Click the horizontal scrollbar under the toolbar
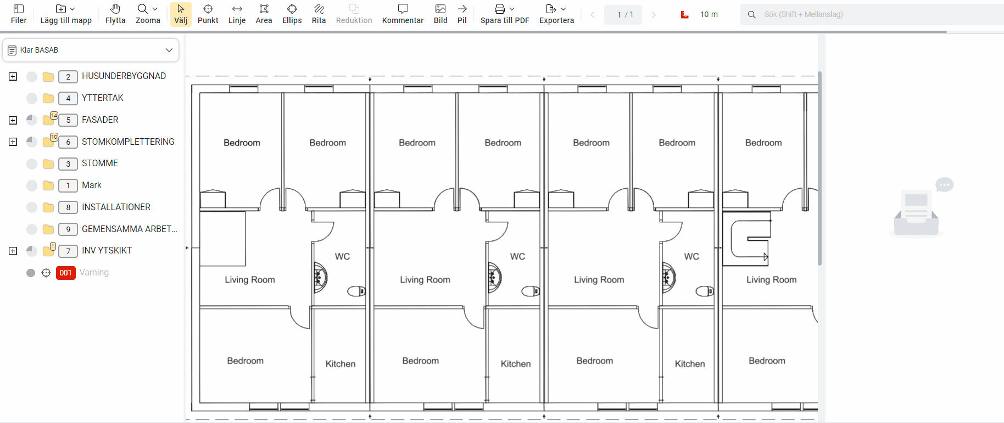1004x423 pixels. 473,32
